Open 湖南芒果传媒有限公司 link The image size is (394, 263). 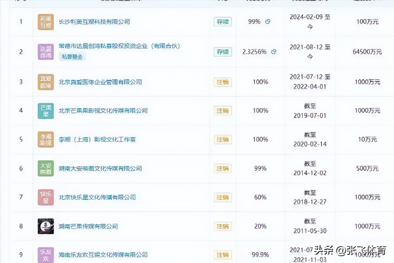88,226
